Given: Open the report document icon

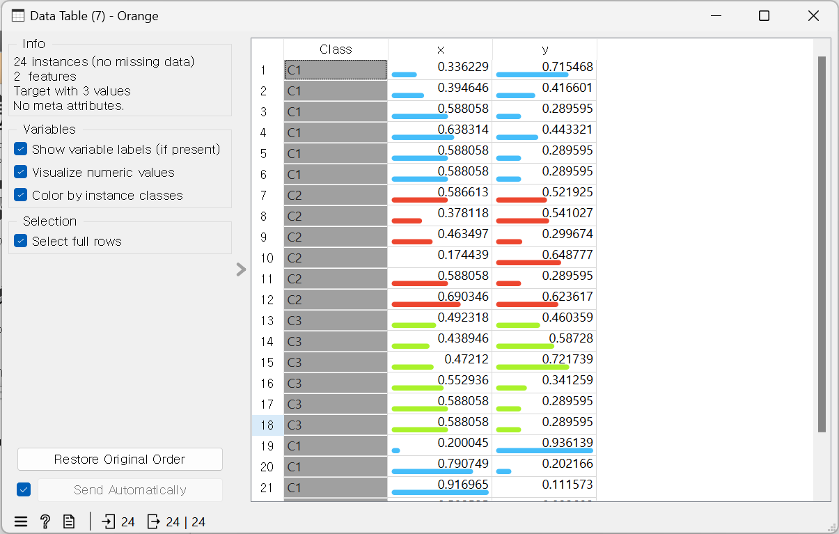Looking at the screenshot, I should click(69, 521).
